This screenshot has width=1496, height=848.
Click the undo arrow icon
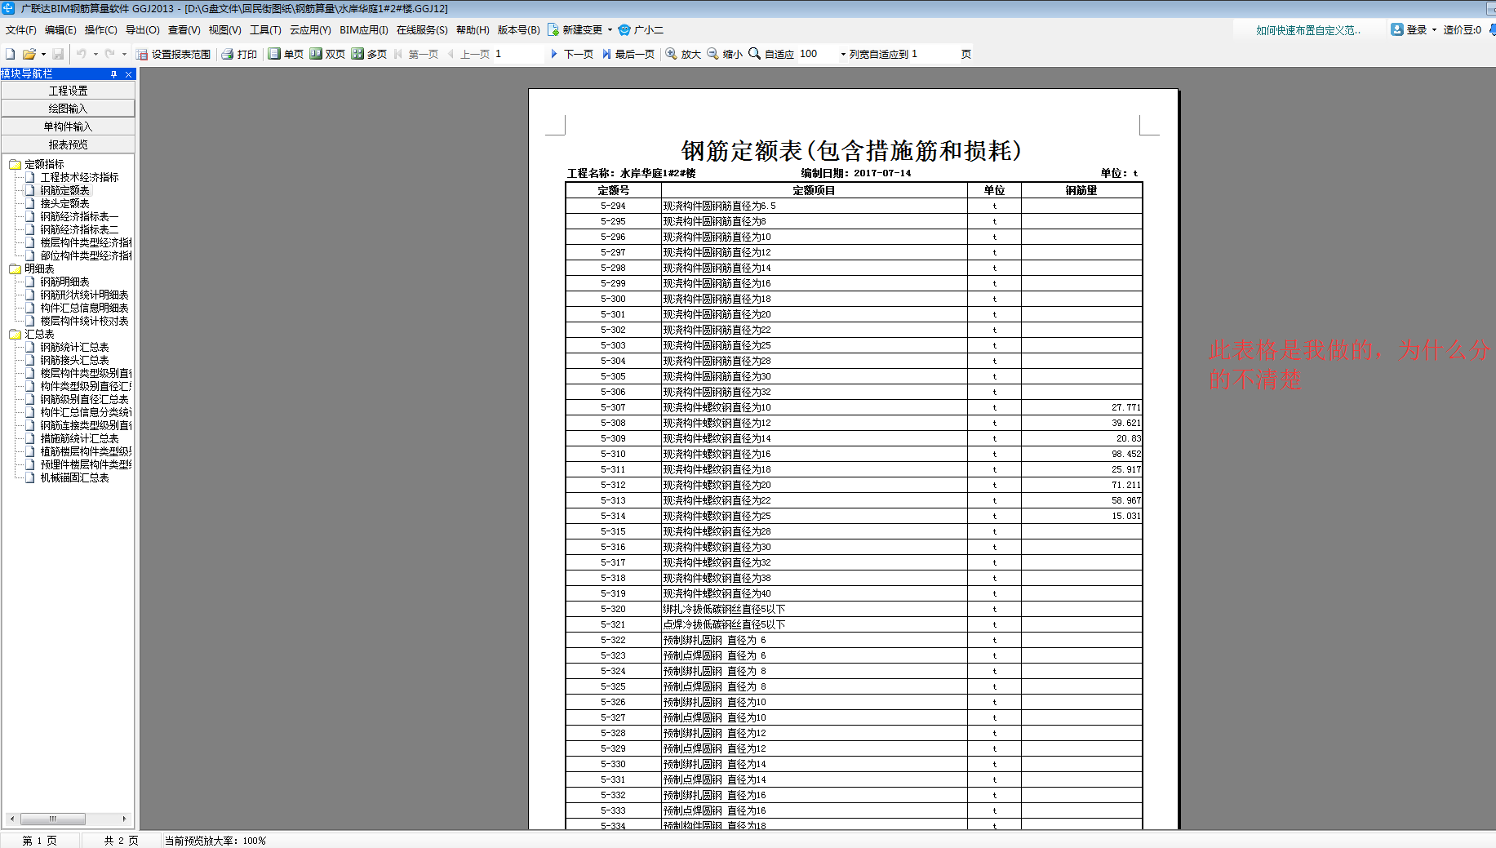[x=82, y=54]
